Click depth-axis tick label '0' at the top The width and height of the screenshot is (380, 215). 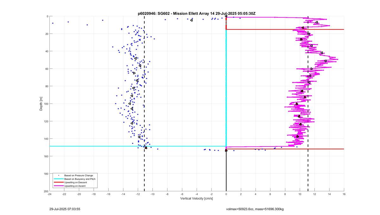coord(47,16)
